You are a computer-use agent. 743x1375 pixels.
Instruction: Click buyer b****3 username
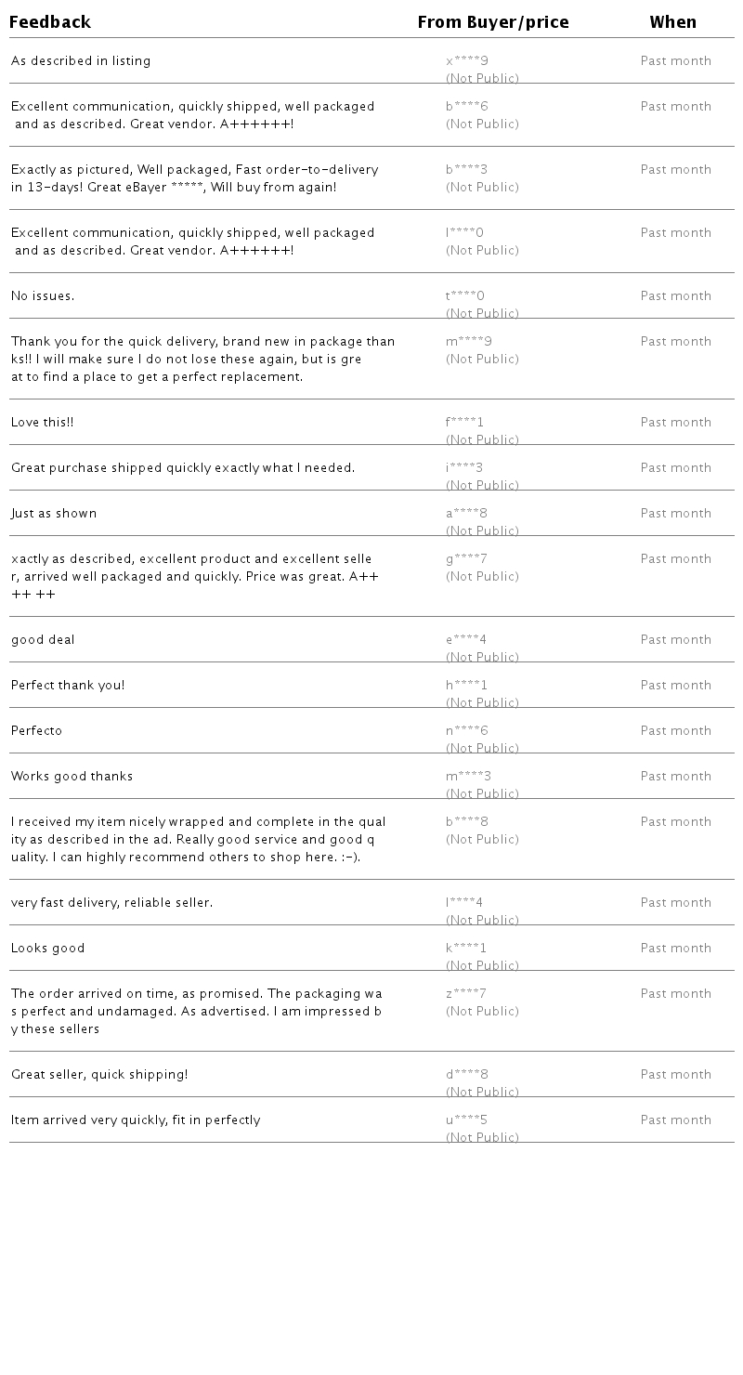(466, 170)
